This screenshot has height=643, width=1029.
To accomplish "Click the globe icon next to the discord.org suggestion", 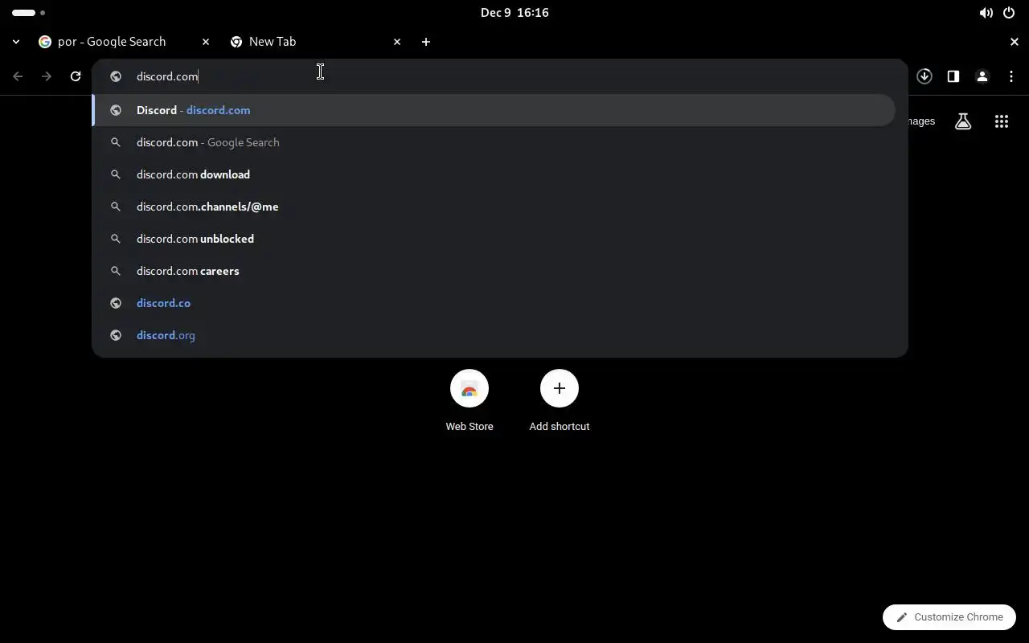I will click(x=116, y=335).
